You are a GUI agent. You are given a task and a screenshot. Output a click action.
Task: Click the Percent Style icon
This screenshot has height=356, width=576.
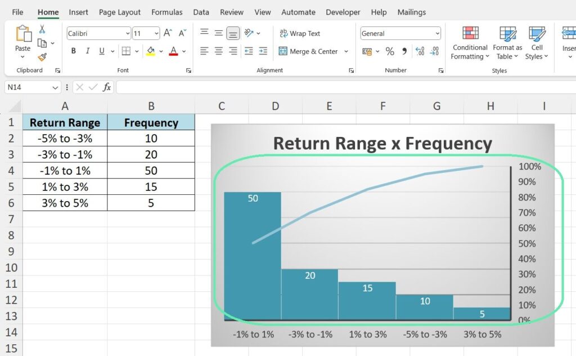[x=390, y=51]
